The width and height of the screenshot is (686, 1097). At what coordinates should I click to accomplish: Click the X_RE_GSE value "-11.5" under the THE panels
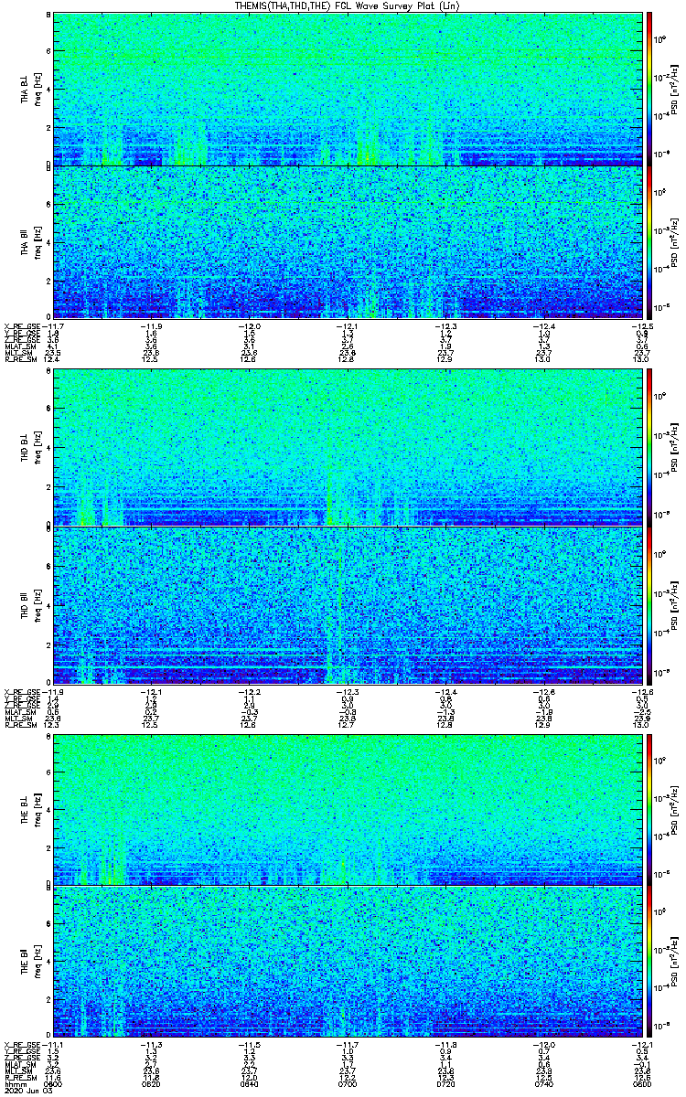click(250, 1045)
